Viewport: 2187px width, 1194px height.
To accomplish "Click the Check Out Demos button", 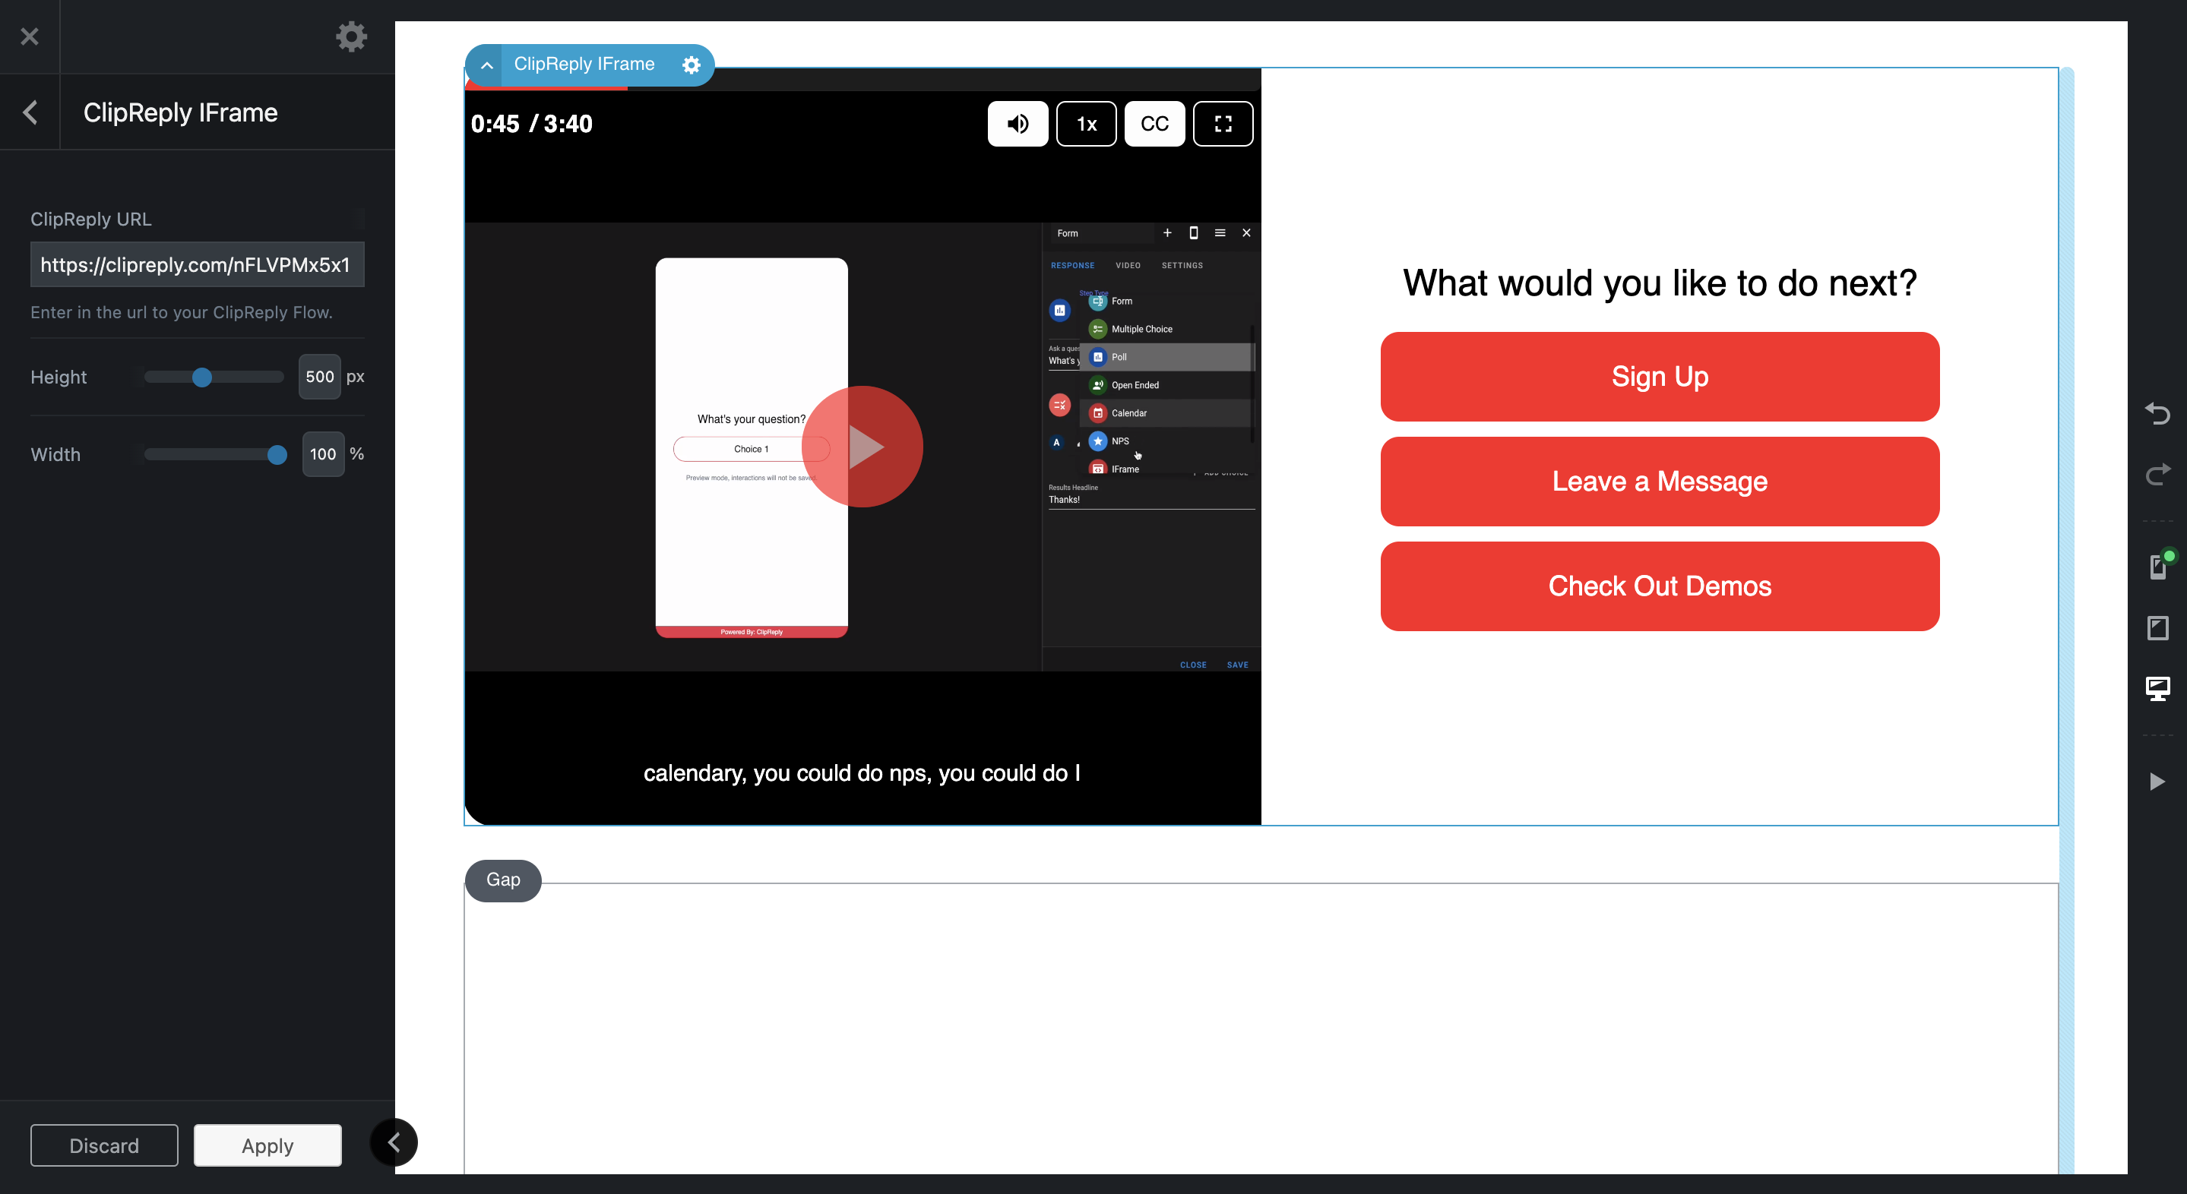I will (x=1659, y=586).
